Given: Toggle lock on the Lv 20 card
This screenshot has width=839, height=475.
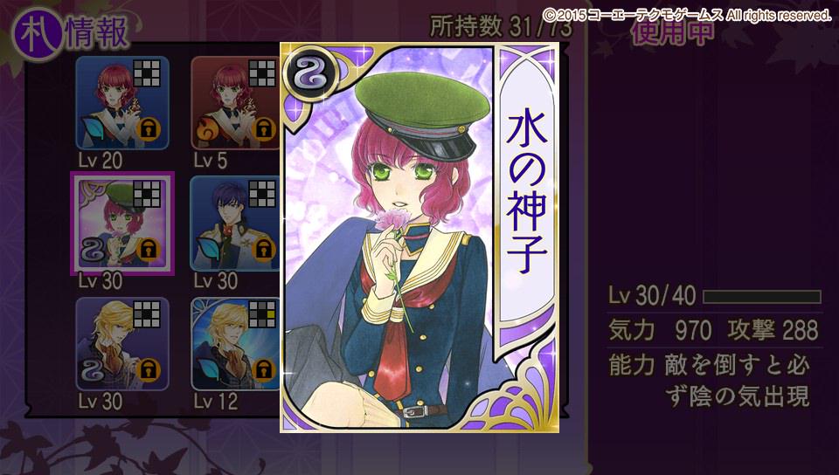Looking at the screenshot, I should 149,129.
